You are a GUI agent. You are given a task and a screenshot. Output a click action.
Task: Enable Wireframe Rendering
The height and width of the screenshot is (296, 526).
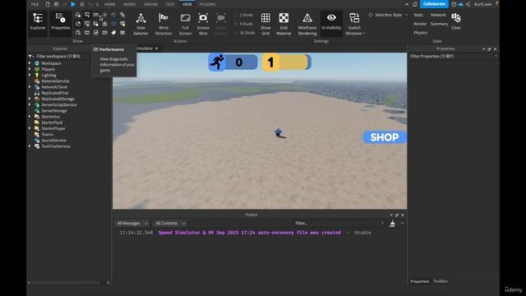[x=307, y=24]
